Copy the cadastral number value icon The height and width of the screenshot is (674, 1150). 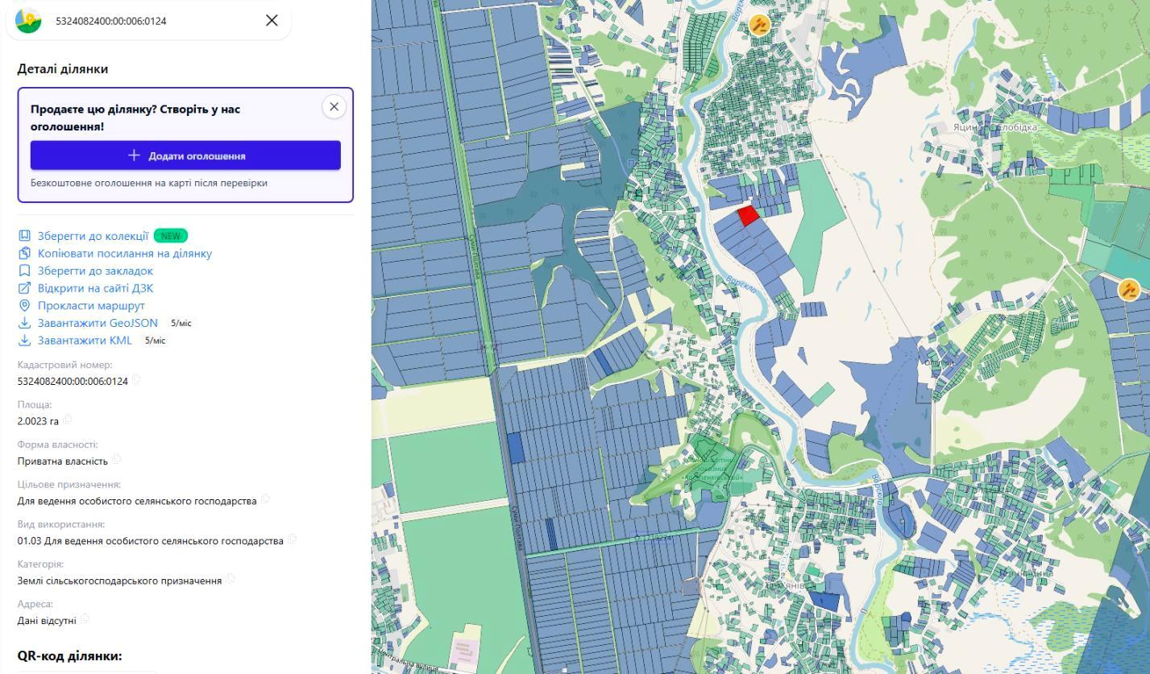click(x=137, y=379)
